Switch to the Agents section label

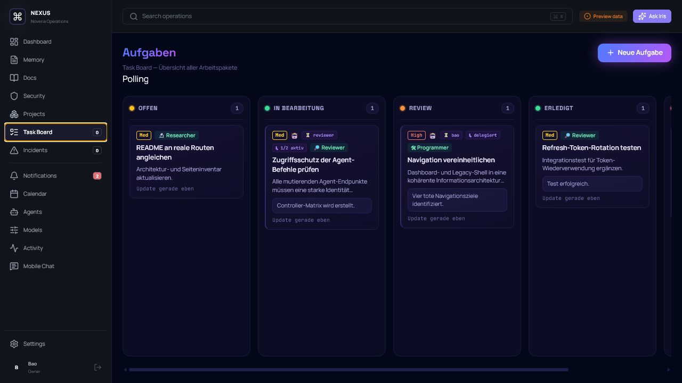[x=33, y=212]
